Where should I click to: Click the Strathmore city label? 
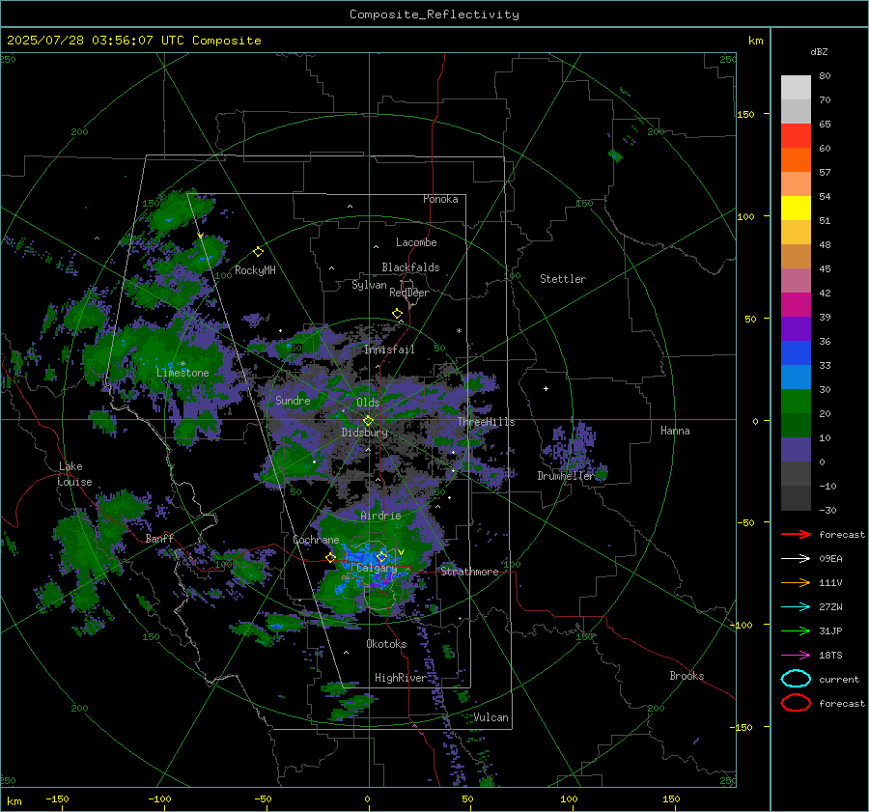(x=469, y=572)
